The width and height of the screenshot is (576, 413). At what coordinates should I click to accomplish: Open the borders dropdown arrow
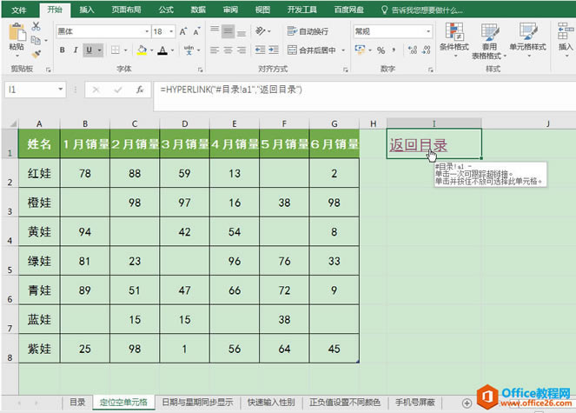tap(126, 50)
